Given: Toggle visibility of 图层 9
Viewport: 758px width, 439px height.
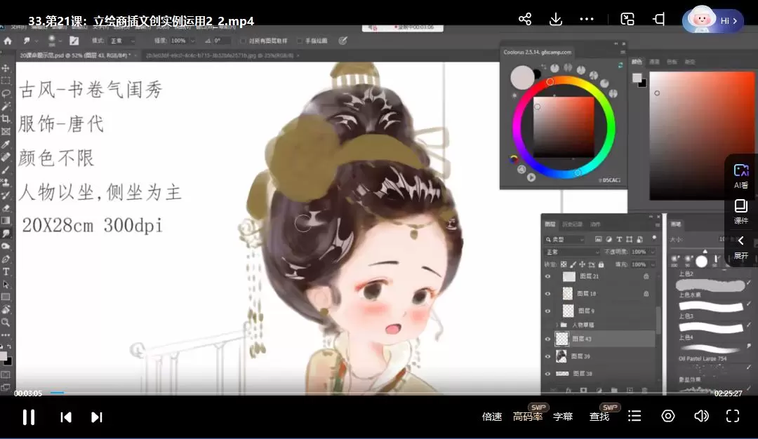Looking at the screenshot, I should pyautogui.click(x=547, y=311).
